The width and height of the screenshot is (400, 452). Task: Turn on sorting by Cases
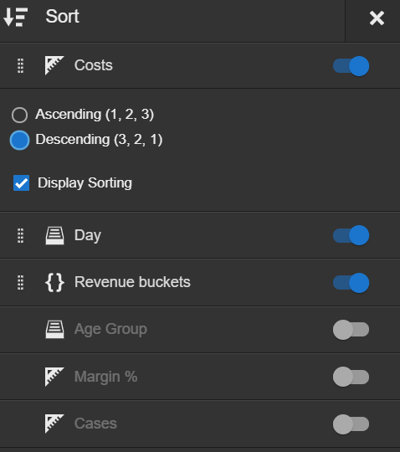[351, 424]
